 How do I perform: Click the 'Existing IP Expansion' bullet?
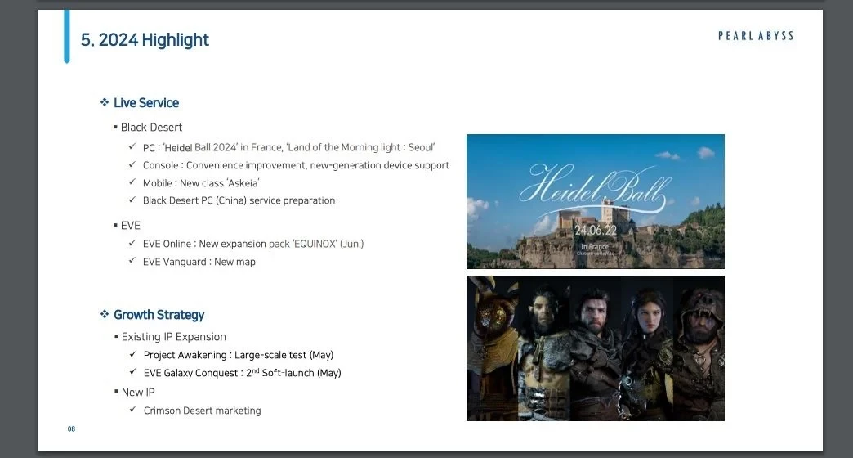tap(173, 337)
